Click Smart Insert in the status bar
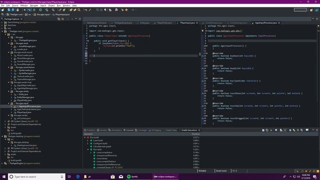Image resolution: width=320 pixels, height=180 pixels. (x=221, y=171)
